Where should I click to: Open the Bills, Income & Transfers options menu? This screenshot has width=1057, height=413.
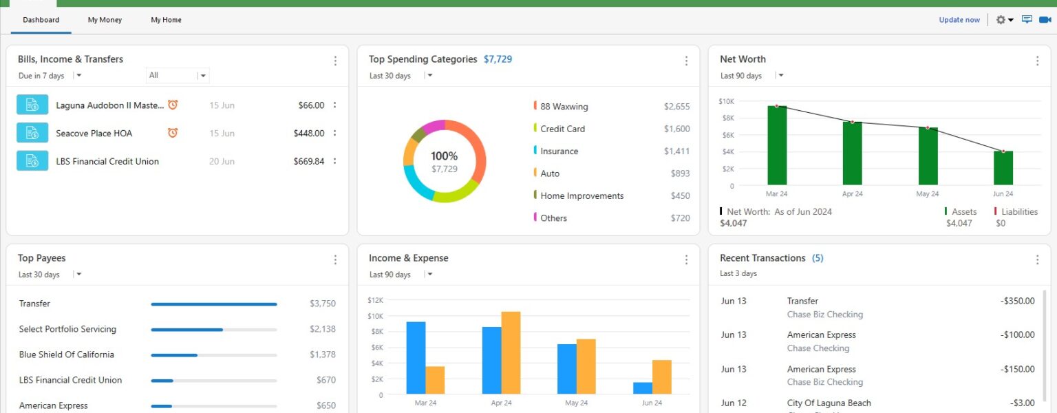coord(335,61)
